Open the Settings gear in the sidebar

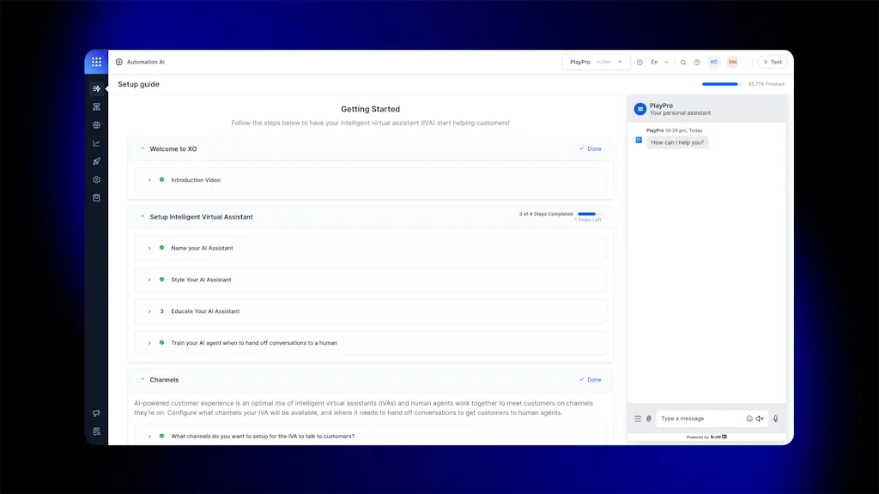click(x=96, y=179)
